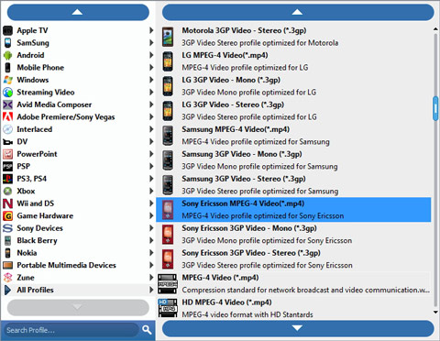Click the Windows flag icon

point(7,80)
